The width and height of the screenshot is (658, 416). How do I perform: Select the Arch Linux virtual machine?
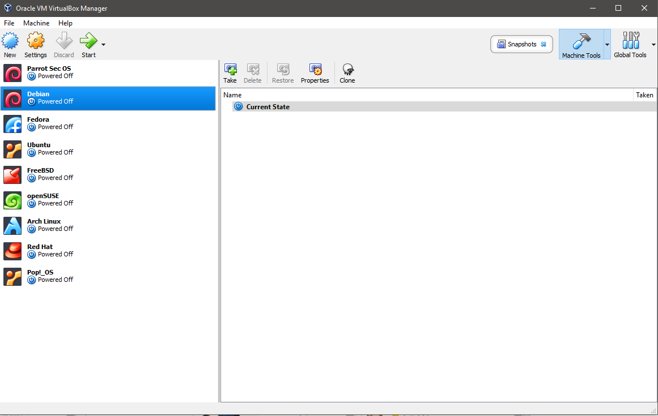pos(108,226)
